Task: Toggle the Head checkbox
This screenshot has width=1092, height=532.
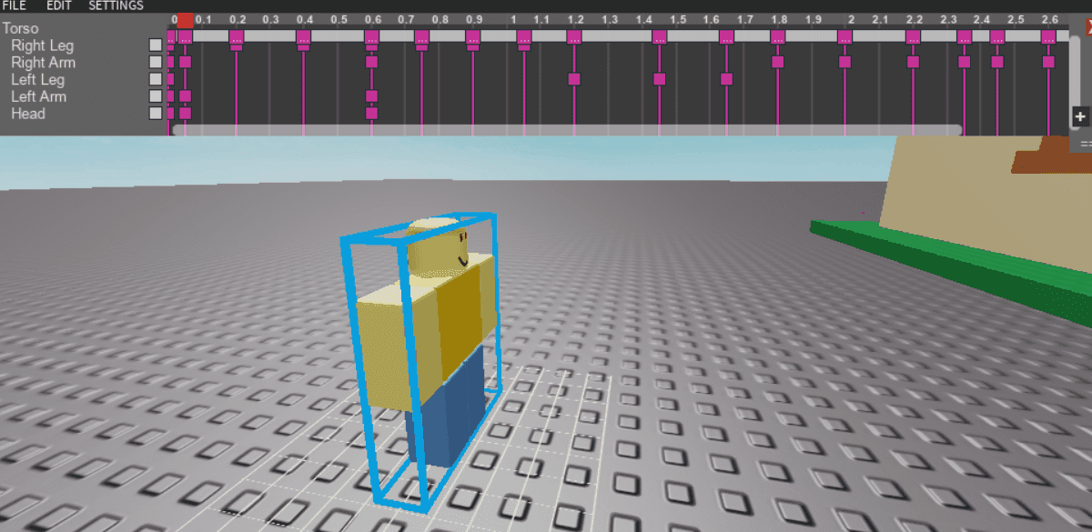Action: pos(156,114)
